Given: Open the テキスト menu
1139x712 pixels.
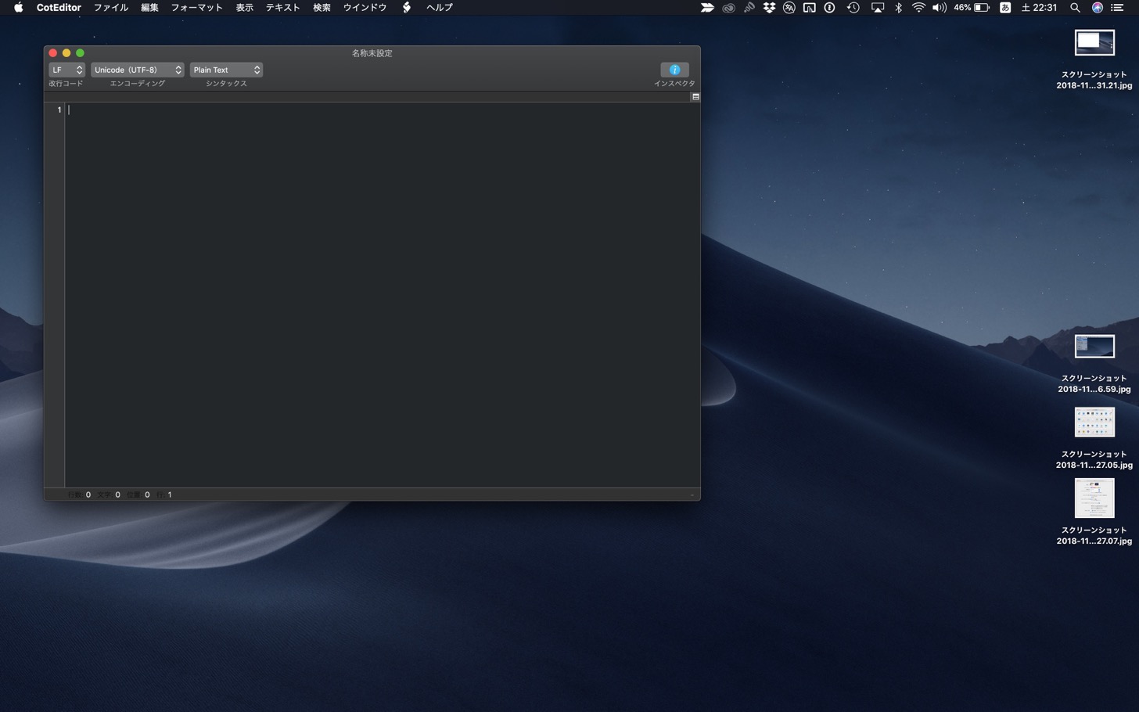Looking at the screenshot, I should pyautogui.click(x=283, y=7).
